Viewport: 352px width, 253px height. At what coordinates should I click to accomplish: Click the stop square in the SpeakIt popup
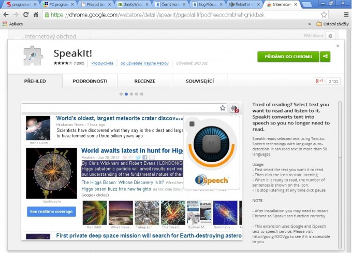click(x=192, y=124)
